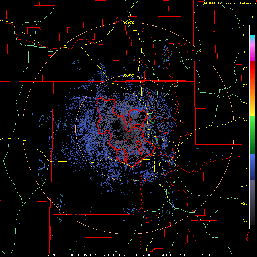
Task: Click the 50 NMI range ring label
Action: click(128, 76)
